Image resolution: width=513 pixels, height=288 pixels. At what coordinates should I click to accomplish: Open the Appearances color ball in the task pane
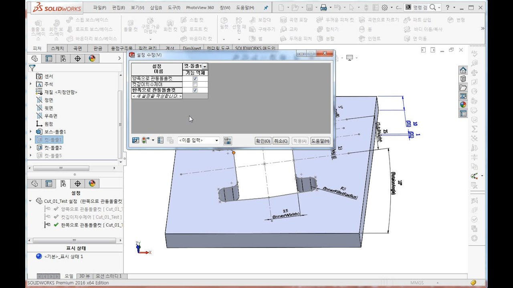point(463,105)
